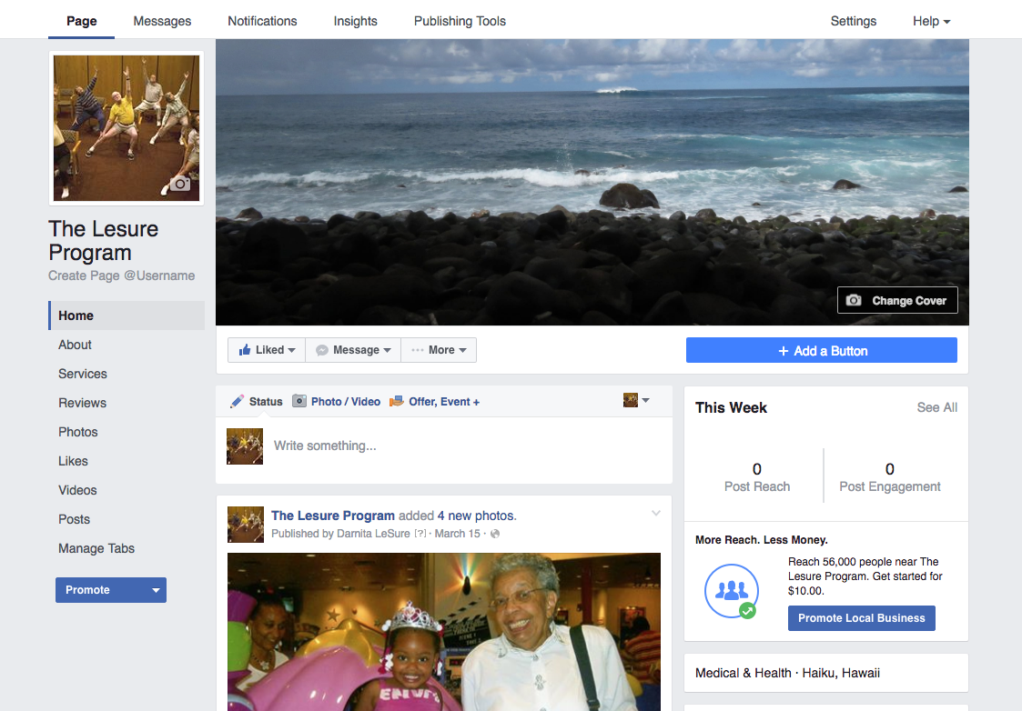Click Medical & Health · Haiku, Hawaii text
This screenshot has height=711, width=1022.
click(x=787, y=673)
